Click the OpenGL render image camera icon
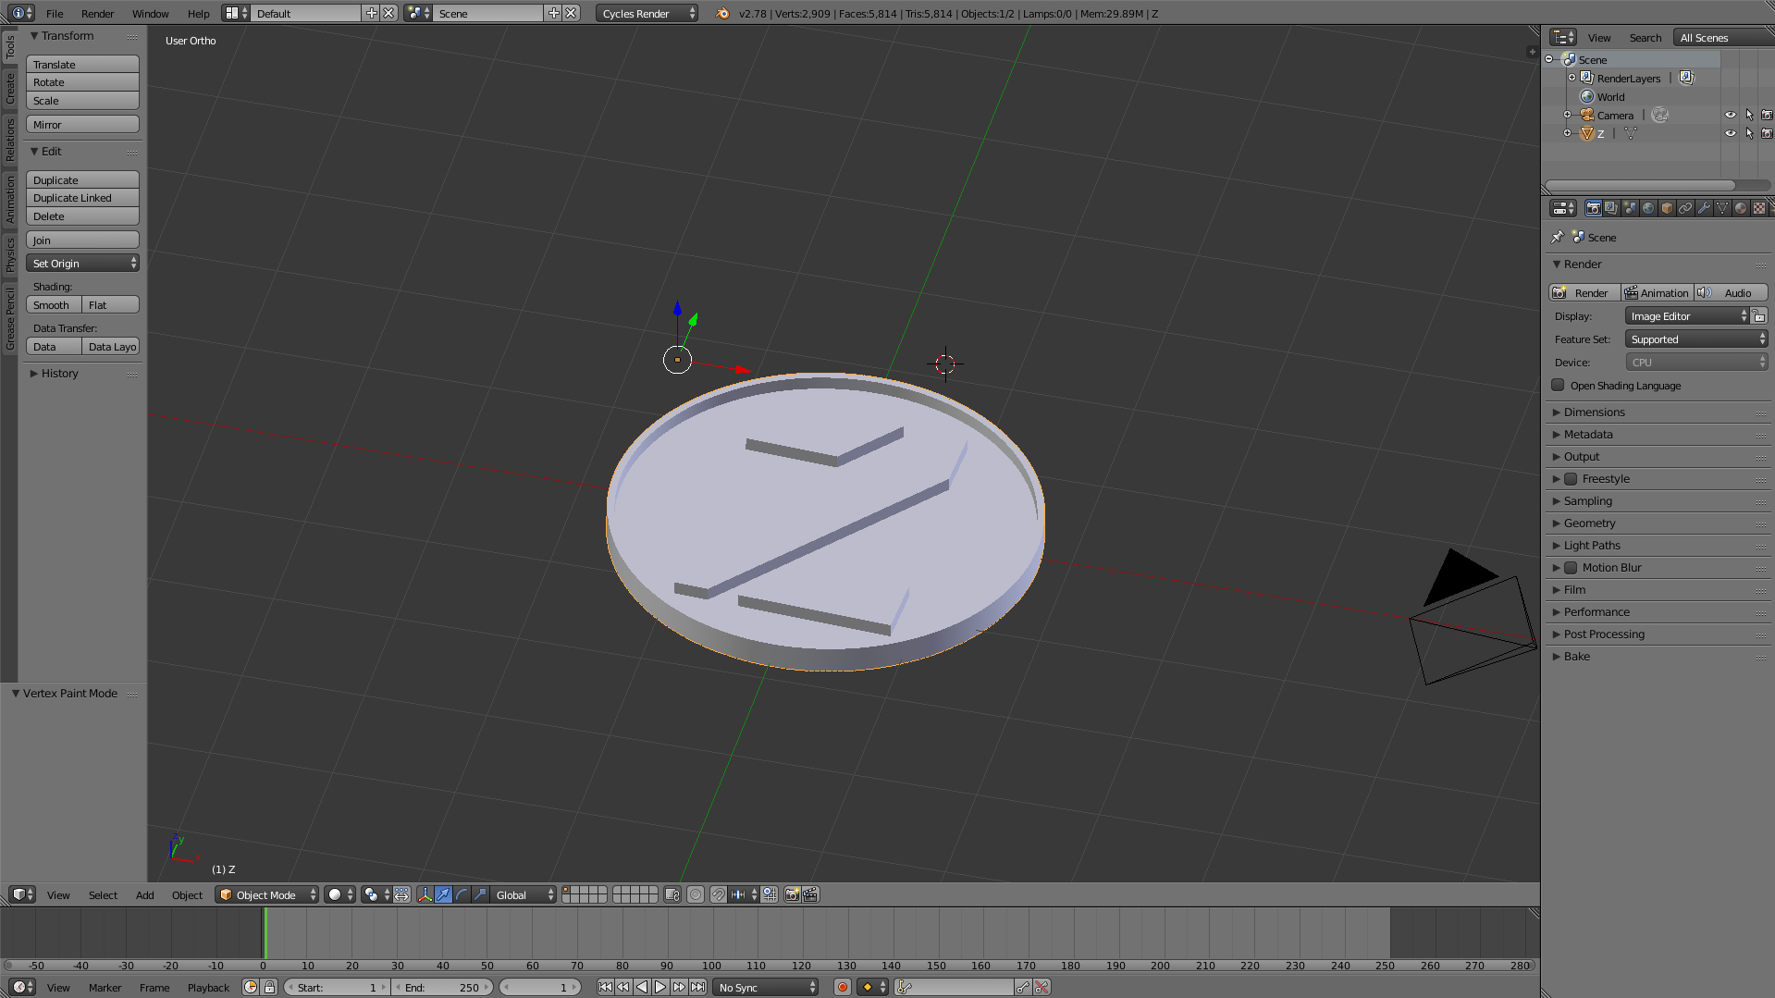Viewport: 1775px width, 998px height. pyautogui.click(x=792, y=894)
